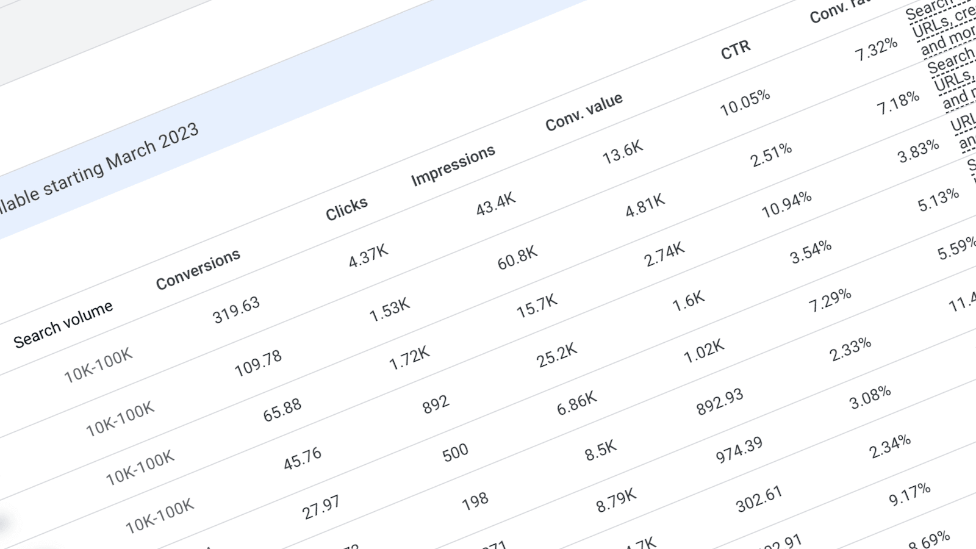Click the Clicks column header
Screen dimensions: 976x549
tap(346, 209)
